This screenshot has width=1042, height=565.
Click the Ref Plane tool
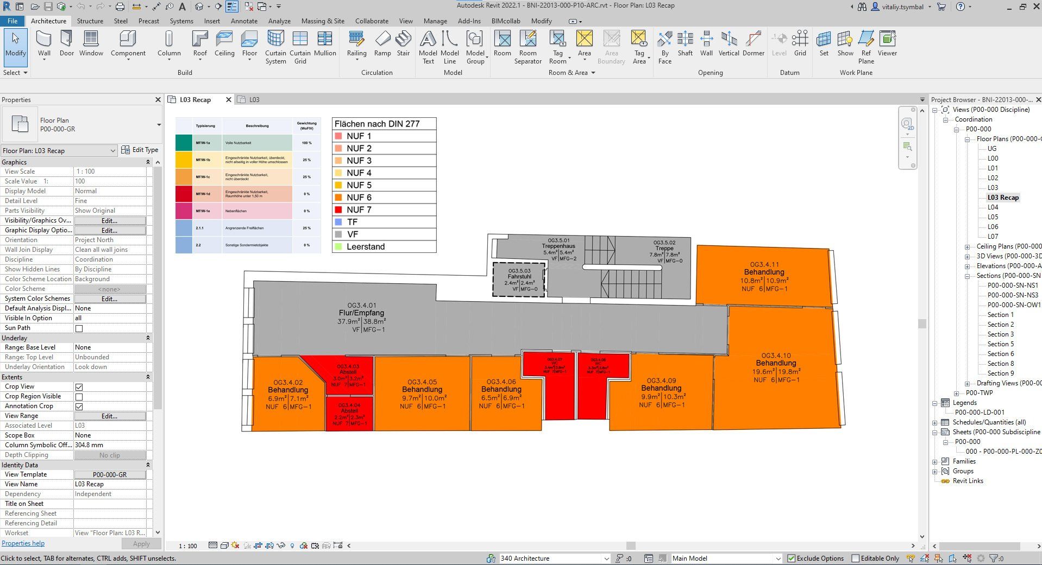(866, 47)
